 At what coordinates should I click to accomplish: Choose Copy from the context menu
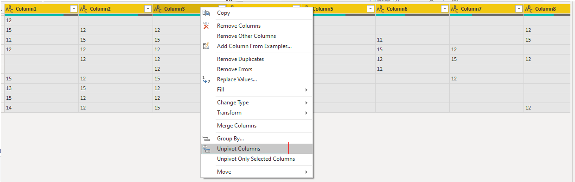pyautogui.click(x=257, y=13)
